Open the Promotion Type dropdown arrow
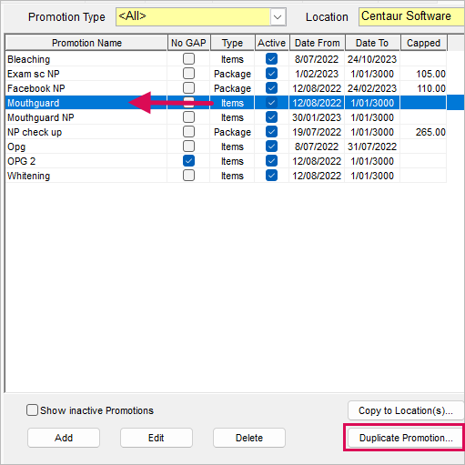 (x=278, y=17)
